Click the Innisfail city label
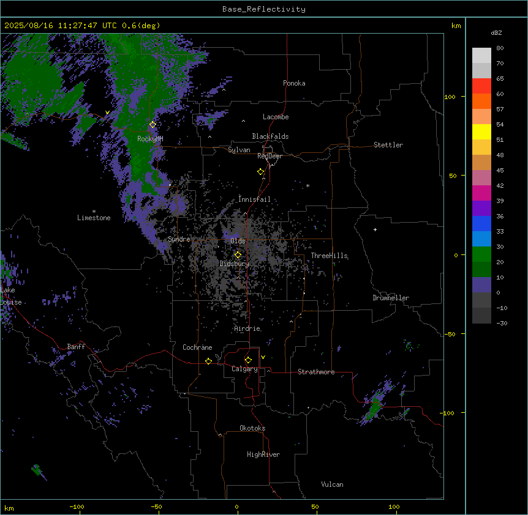 tap(254, 199)
